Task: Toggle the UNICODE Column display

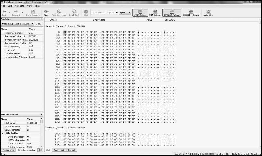Action: 172,13
